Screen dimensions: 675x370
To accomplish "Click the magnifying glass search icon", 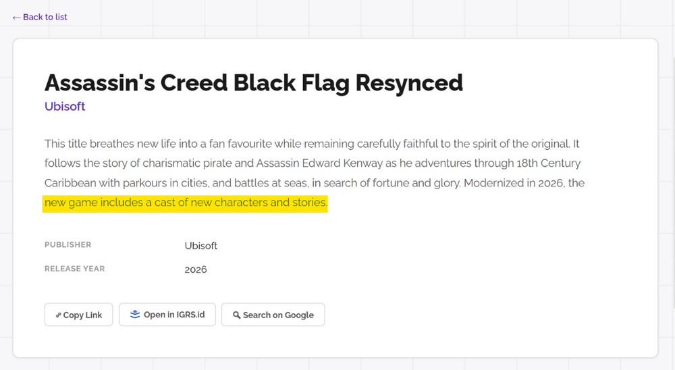I will coord(236,315).
